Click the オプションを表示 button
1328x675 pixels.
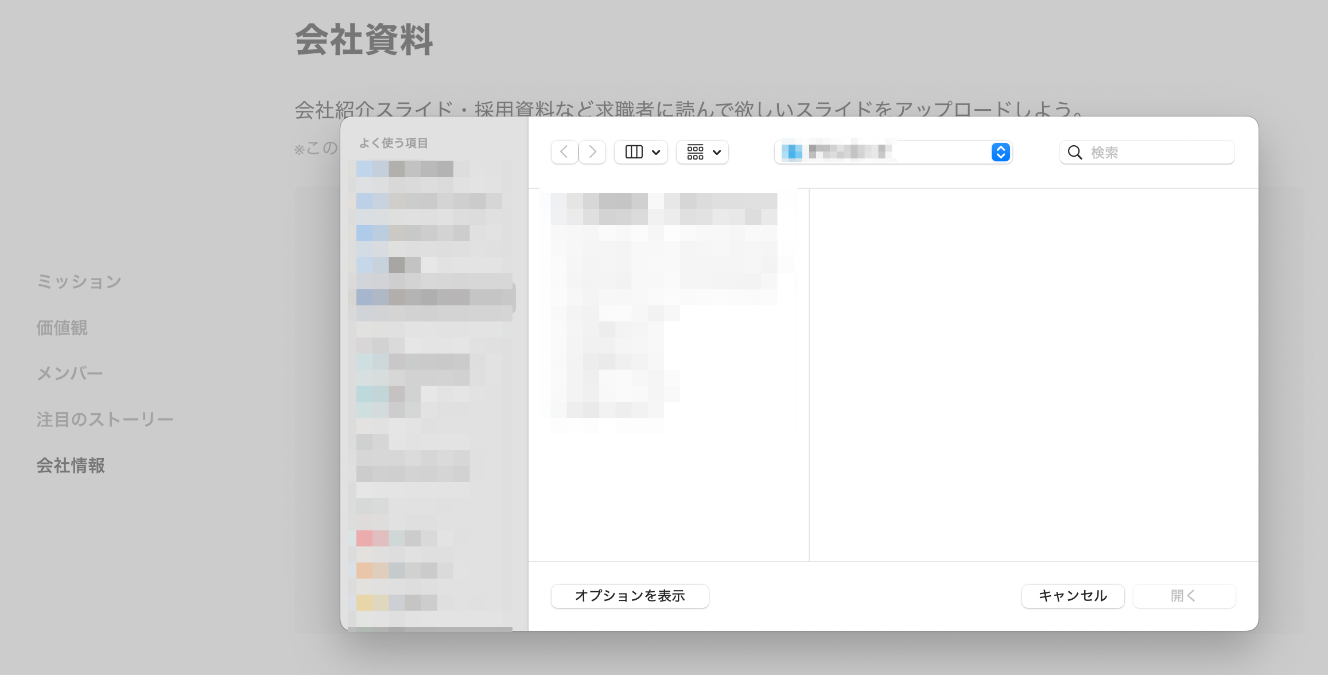point(630,596)
